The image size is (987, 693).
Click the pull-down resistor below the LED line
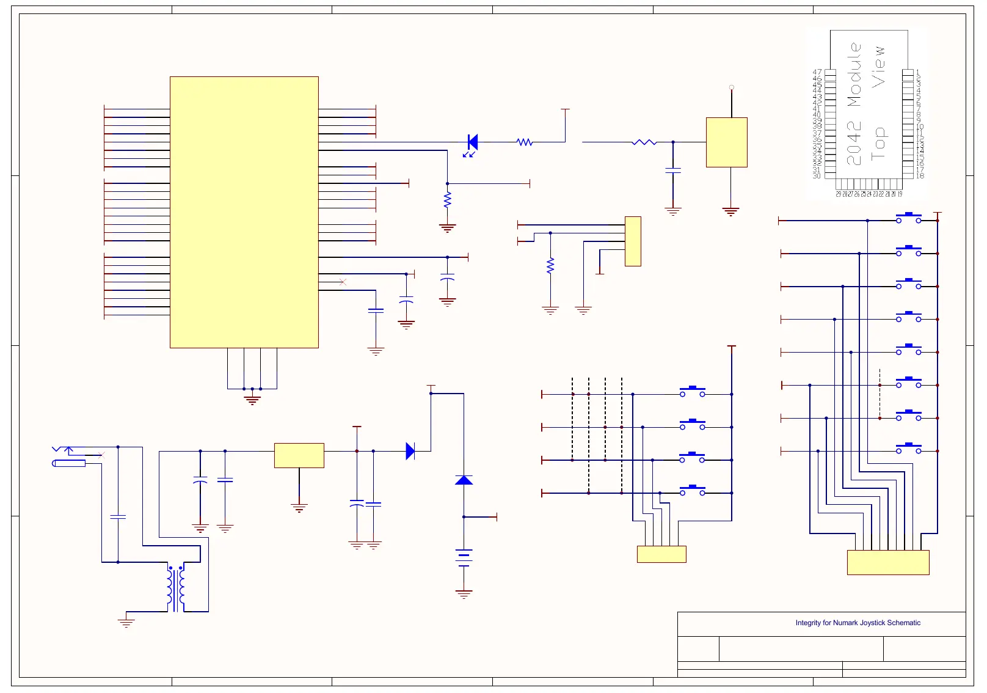click(448, 200)
